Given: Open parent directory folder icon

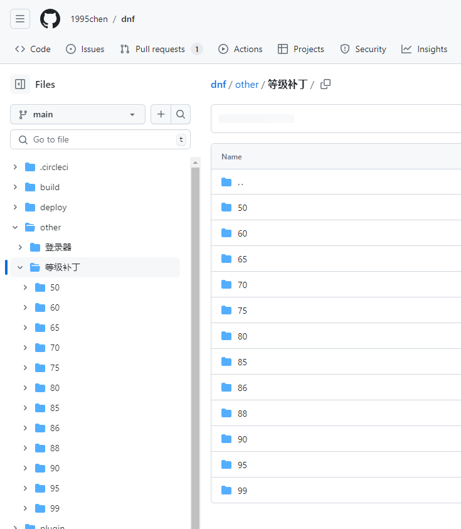Looking at the screenshot, I should click(226, 182).
